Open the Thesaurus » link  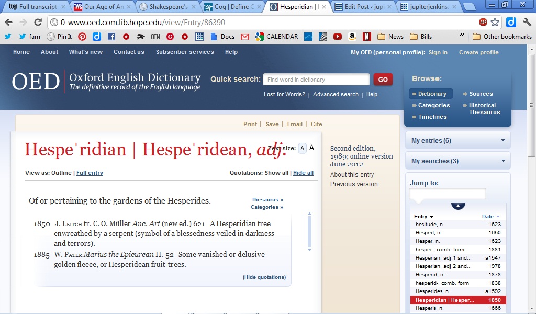(x=267, y=200)
